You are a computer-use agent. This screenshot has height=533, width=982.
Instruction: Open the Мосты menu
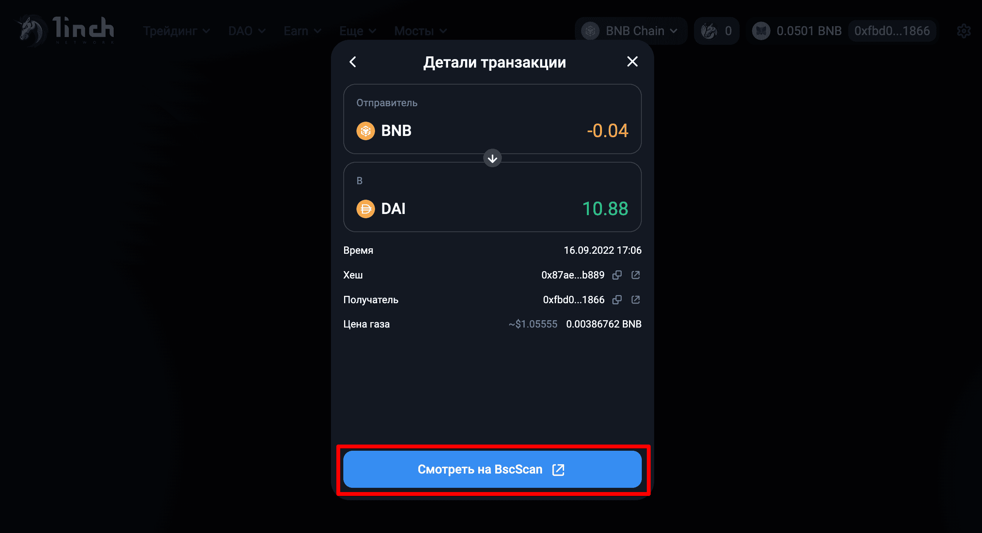coord(421,31)
